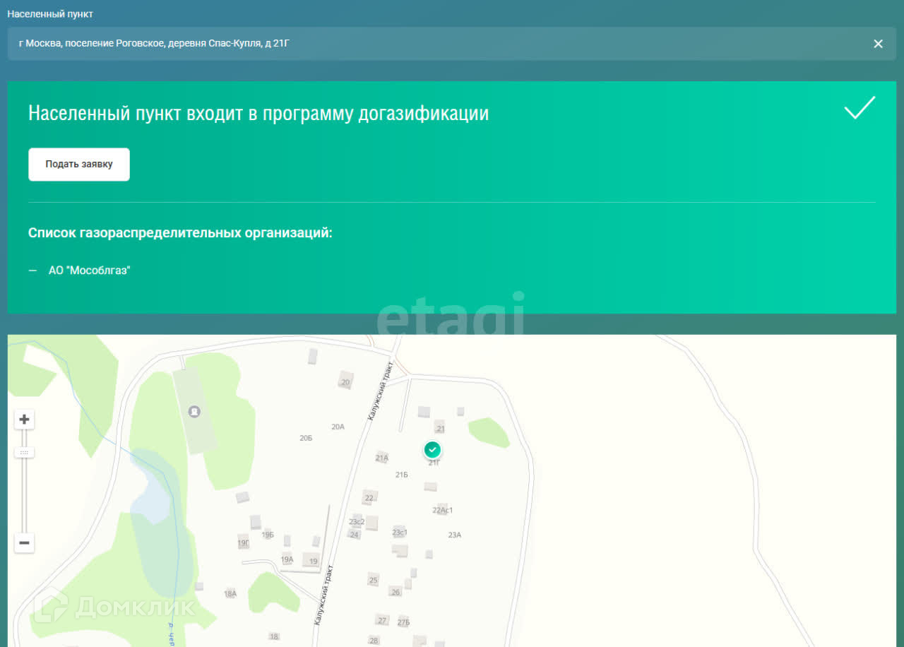Click house label 19Г on the map
The height and width of the screenshot is (647, 904).
[244, 542]
